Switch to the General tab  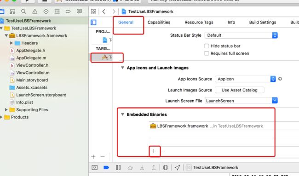click(126, 22)
